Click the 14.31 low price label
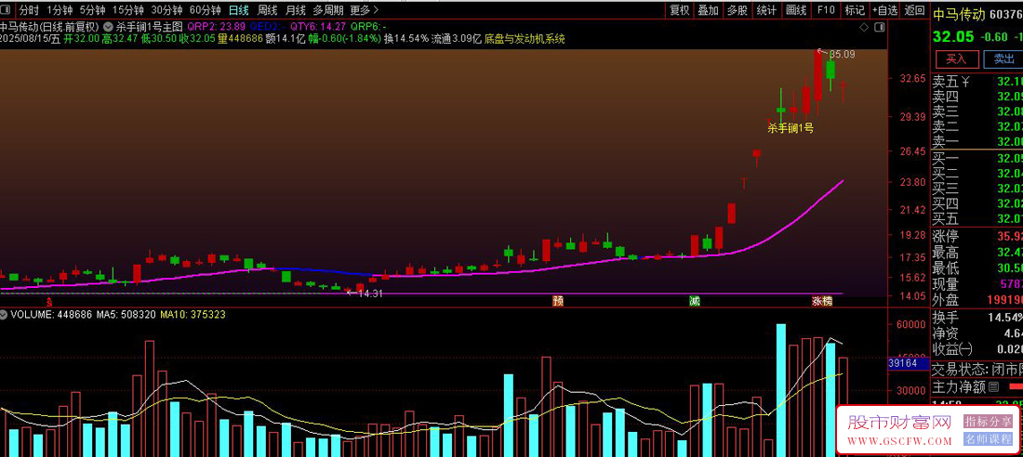 coord(370,294)
